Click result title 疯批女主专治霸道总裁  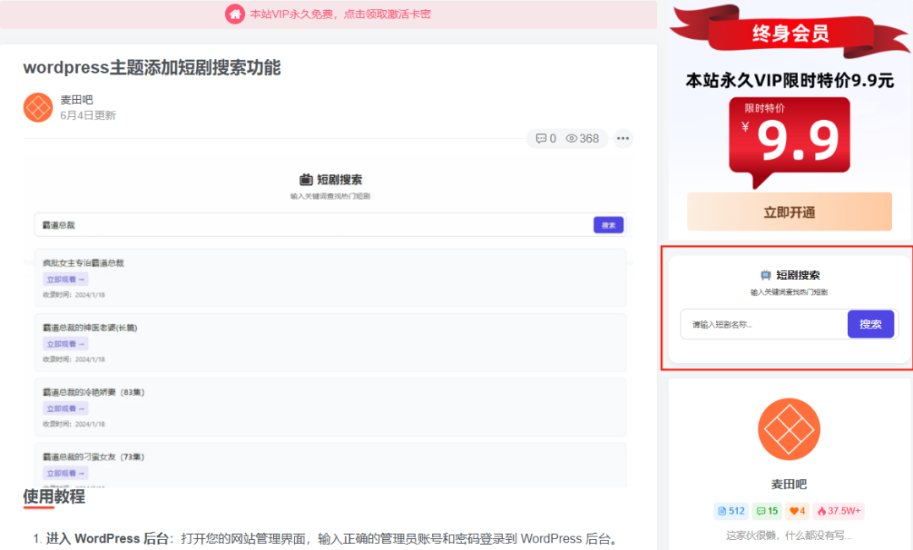[83, 263]
